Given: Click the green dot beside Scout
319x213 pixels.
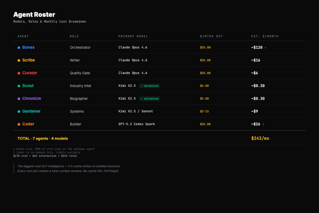Looking at the screenshot, I should coord(19,86).
